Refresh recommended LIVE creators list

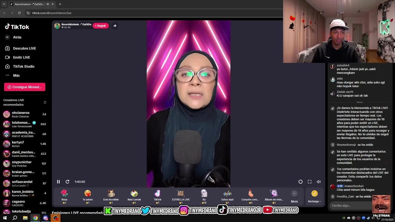(x=45, y=102)
